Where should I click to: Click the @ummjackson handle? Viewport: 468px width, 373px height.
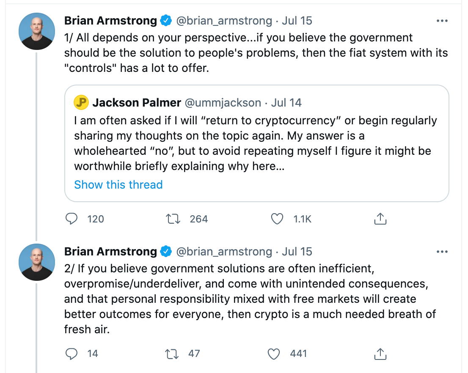(x=223, y=102)
